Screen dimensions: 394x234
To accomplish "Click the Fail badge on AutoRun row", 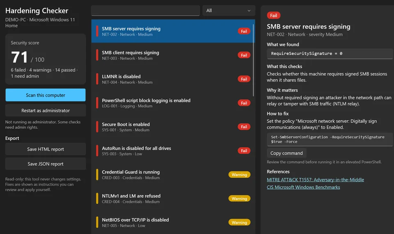I will point(244,151).
